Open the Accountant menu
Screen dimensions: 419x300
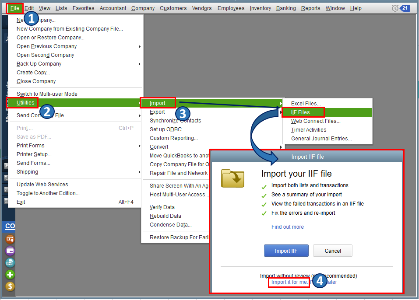[x=113, y=8]
